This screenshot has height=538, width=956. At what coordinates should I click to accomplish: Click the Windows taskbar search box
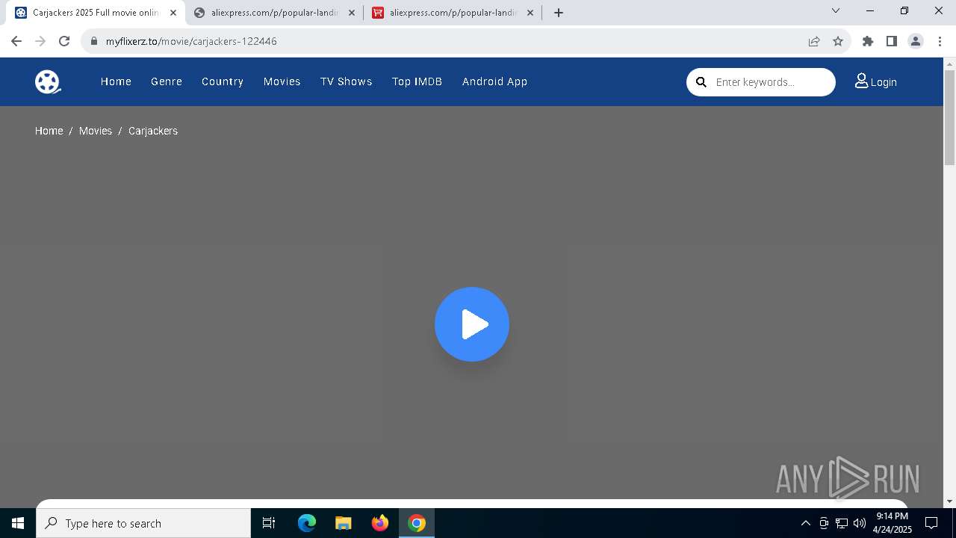pos(143,523)
